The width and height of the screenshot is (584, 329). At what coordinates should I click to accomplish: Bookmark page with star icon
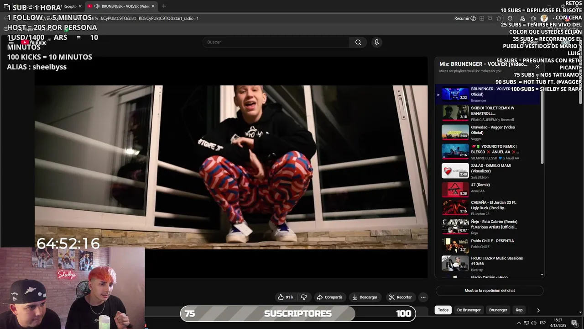click(x=499, y=18)
